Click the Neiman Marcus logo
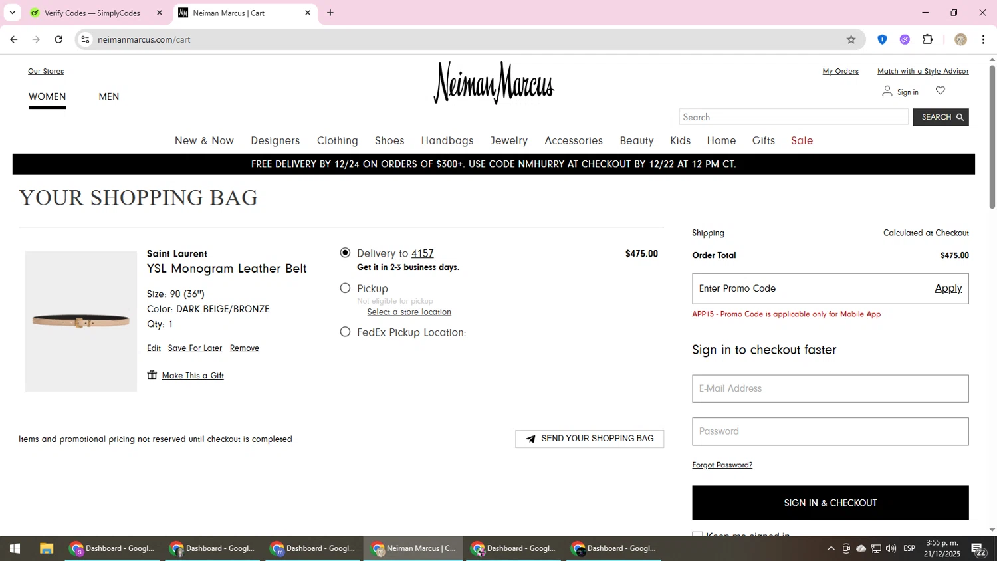997x561 pixels. pyautogui.click(x=494, y=83)
